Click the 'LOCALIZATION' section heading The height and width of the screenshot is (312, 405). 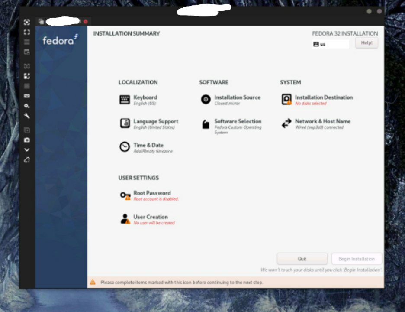(138, 82)
